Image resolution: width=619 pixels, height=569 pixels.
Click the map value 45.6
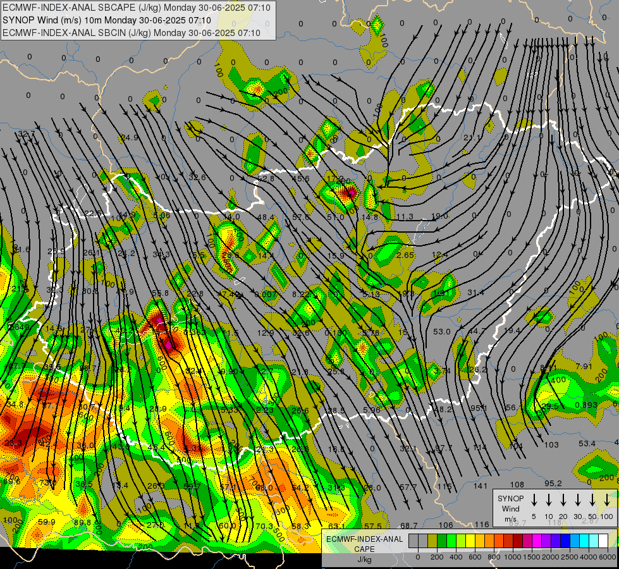coord(300,179)
